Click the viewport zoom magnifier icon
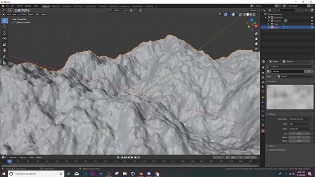 tap(256, 34)
